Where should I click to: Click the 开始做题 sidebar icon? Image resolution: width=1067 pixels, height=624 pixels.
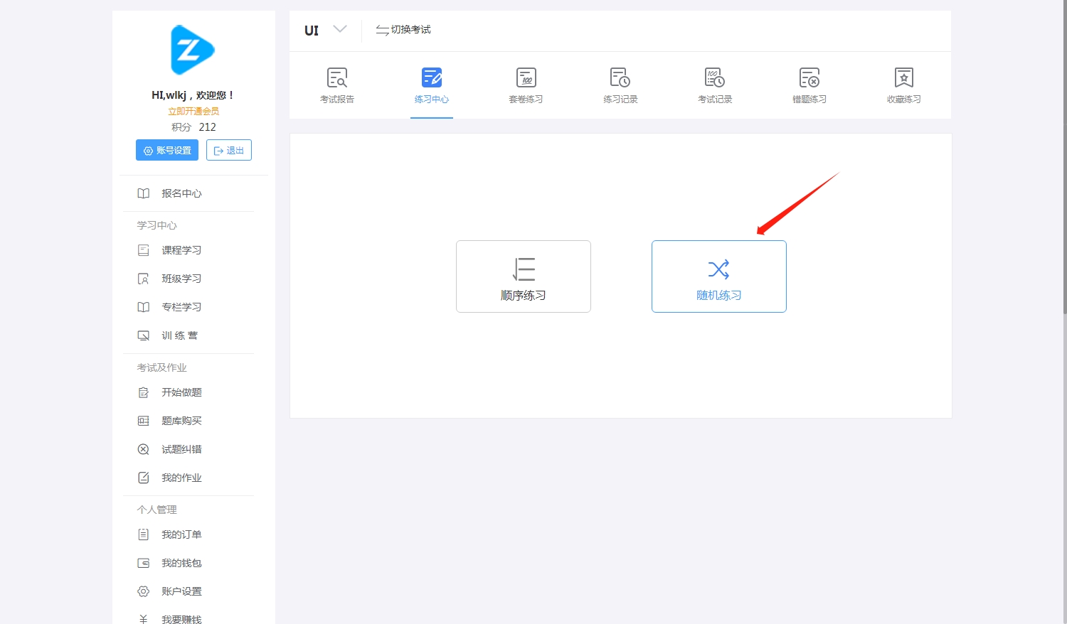point(144,392)
